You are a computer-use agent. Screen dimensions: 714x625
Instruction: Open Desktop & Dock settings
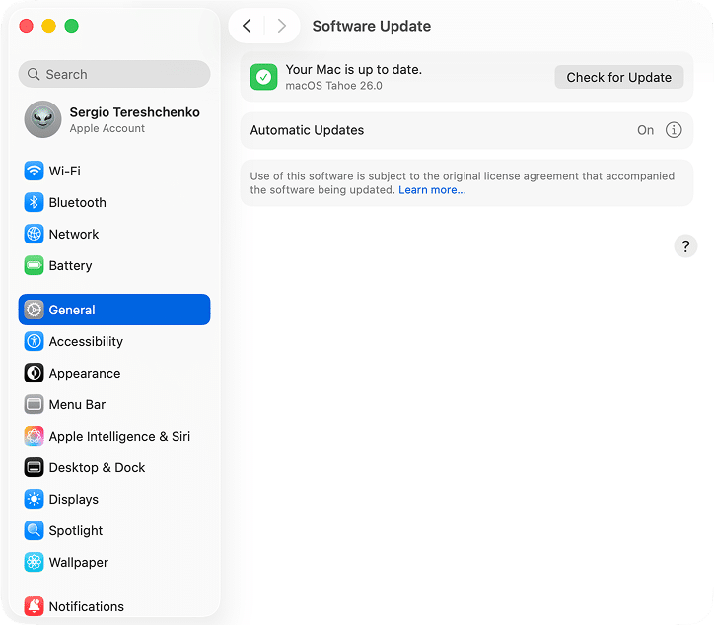click(97, 467)
